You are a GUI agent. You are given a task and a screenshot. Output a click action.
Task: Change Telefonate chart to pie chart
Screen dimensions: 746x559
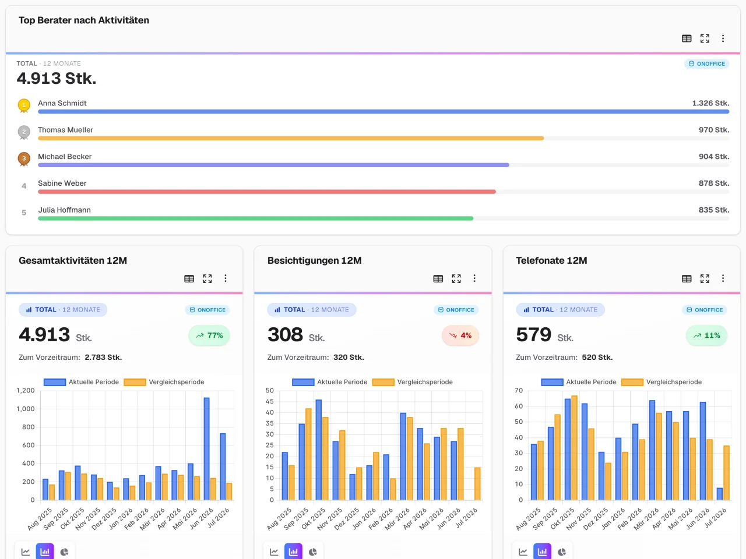pyautogui.click(x=562, y=552)
